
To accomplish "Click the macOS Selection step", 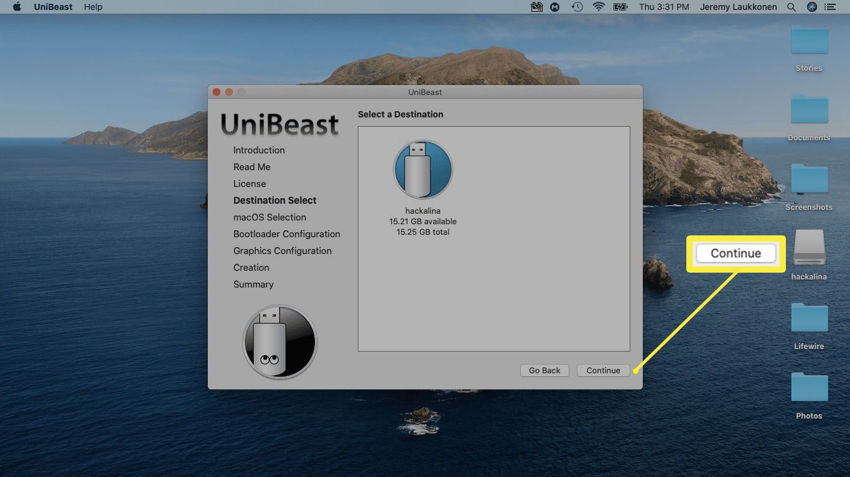I will tap(269, 217).
